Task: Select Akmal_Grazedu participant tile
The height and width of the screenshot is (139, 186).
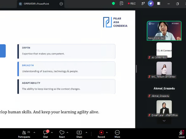Action: tap(164, 88)
